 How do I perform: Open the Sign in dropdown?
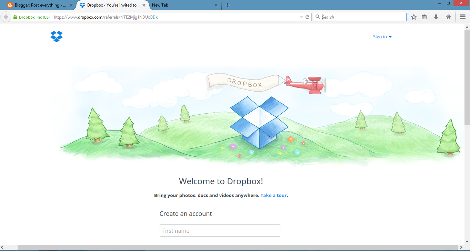click(x=382, y=36)
